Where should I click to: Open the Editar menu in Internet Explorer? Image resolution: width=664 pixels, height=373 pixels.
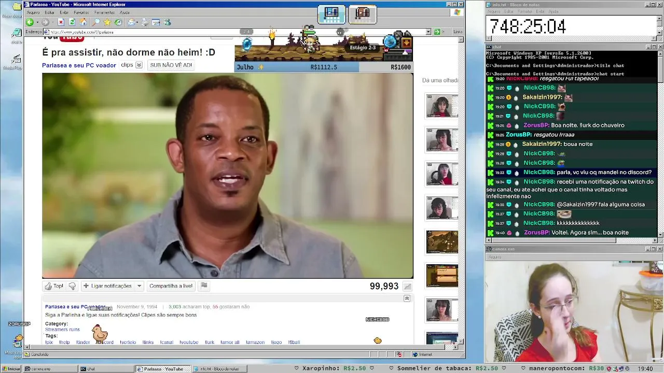(x=50, y=12)
